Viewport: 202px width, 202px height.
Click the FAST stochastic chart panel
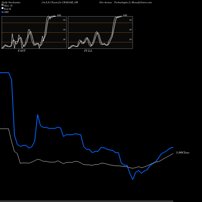coord(34,32)
